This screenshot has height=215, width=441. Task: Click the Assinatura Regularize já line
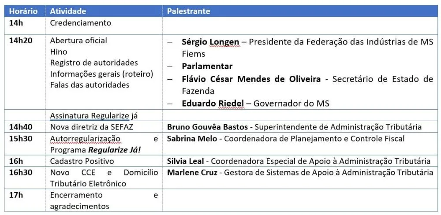pyautogui.click(x=94, y=116)
